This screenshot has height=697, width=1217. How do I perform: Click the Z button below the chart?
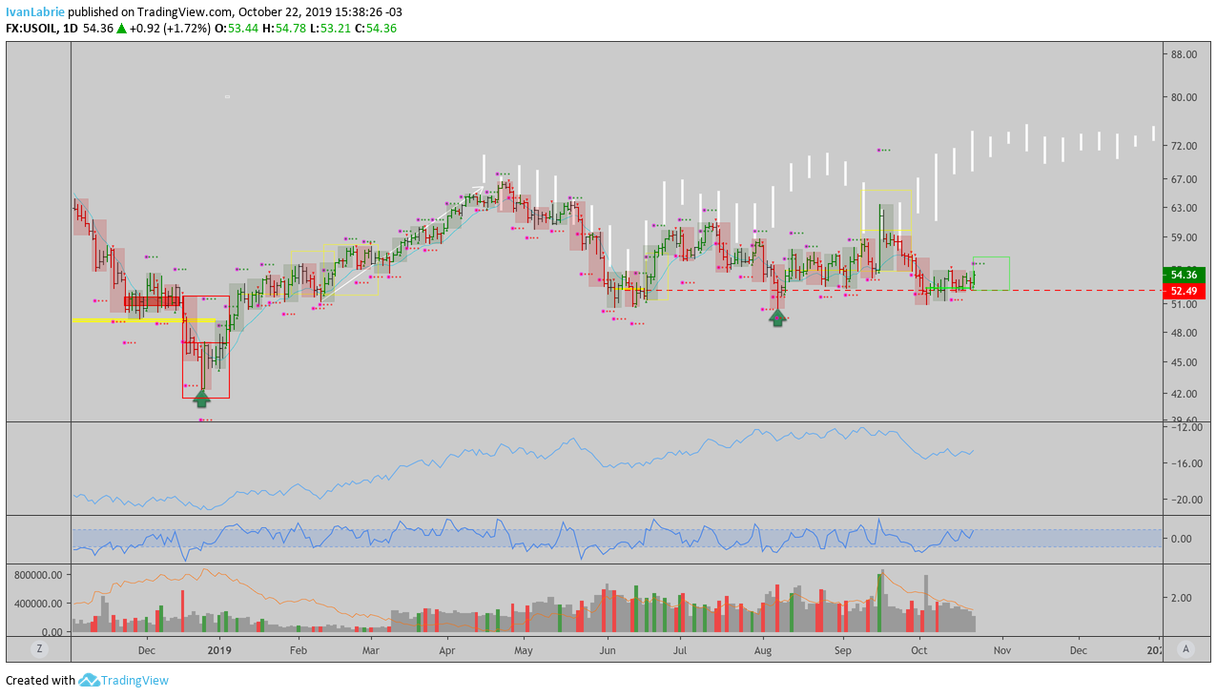[39, 648]
